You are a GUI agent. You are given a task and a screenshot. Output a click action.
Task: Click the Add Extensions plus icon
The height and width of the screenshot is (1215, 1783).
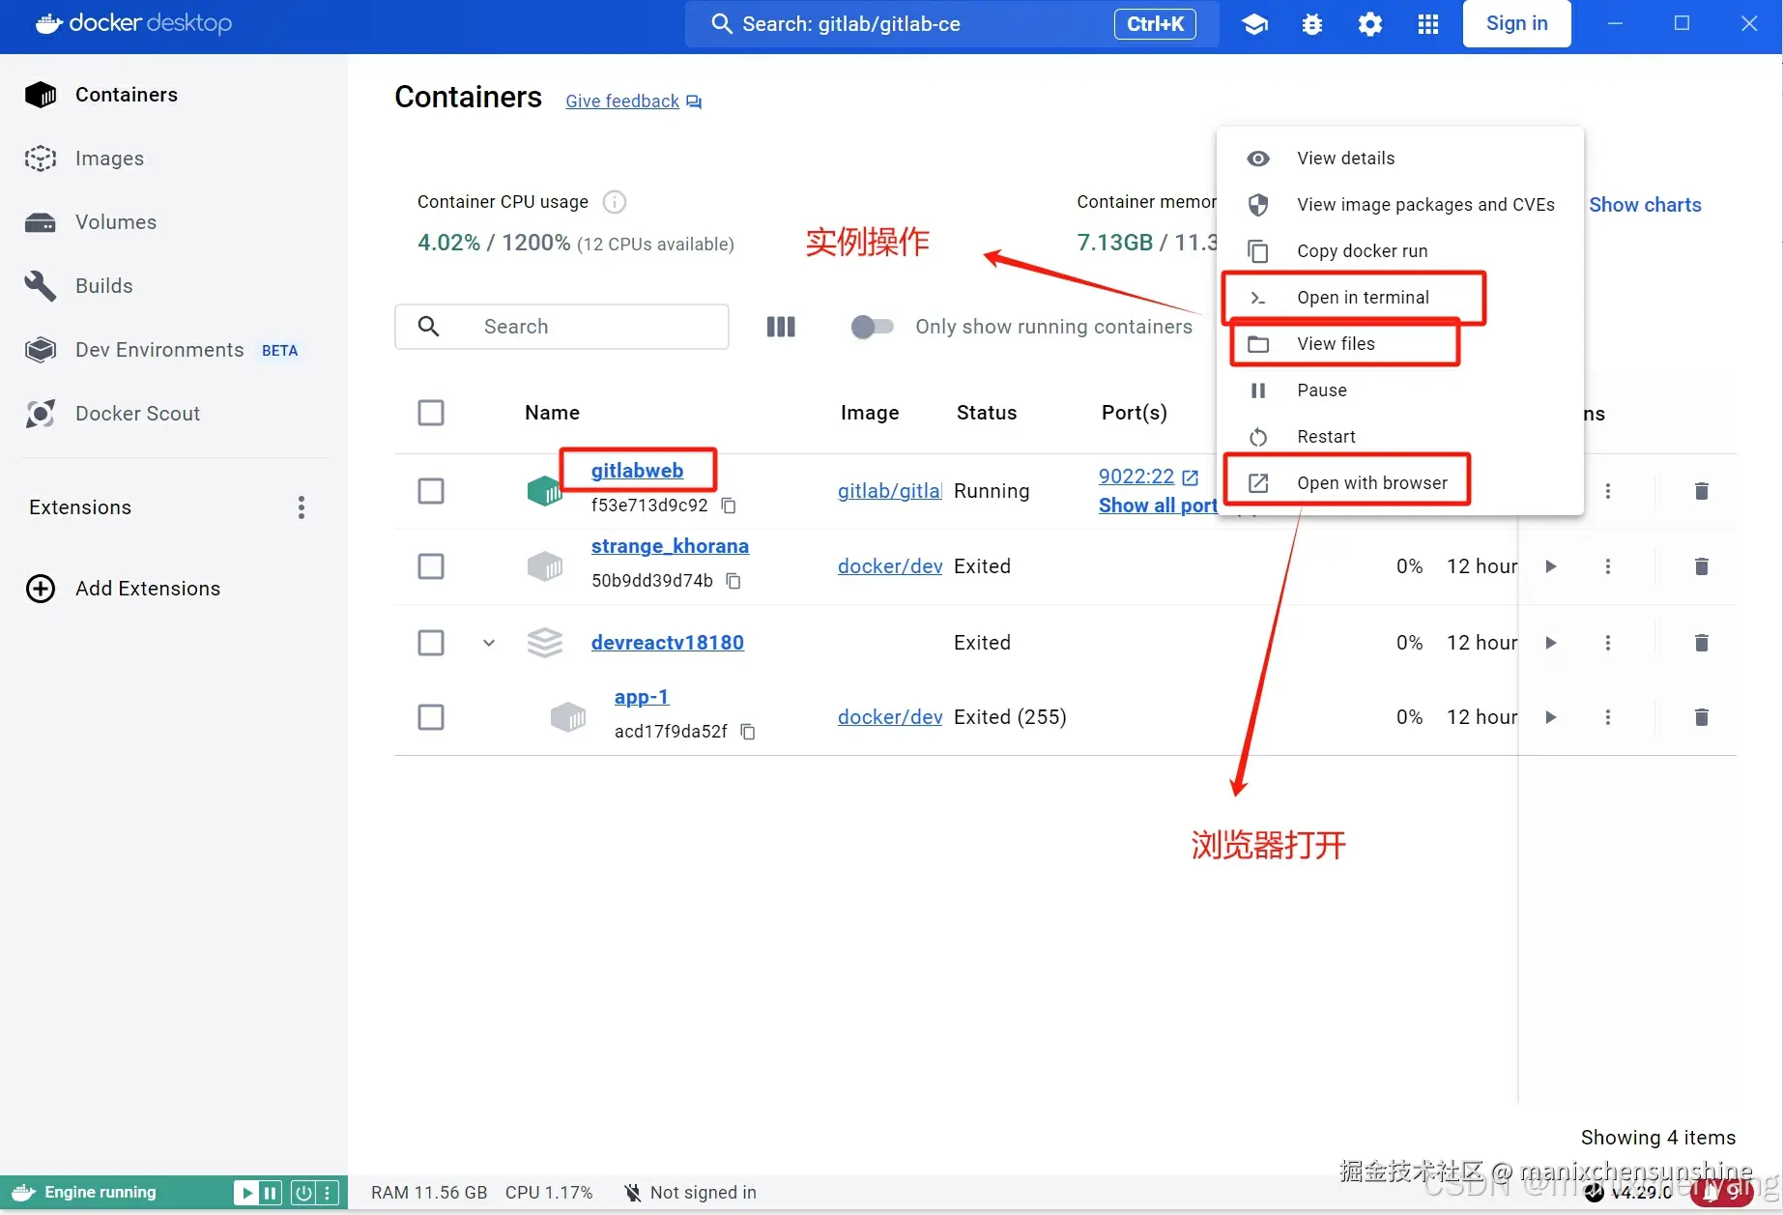(41, 589)
